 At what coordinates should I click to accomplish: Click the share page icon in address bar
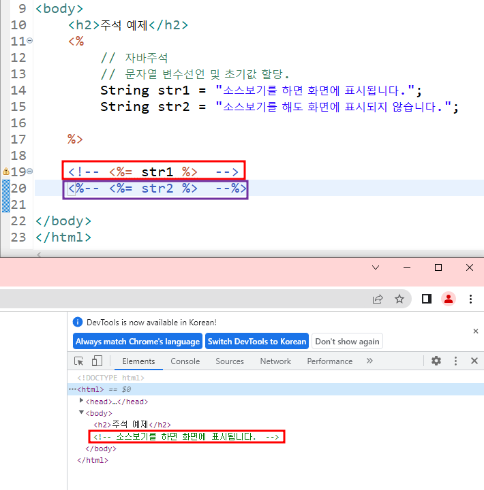tap(378, 299)
